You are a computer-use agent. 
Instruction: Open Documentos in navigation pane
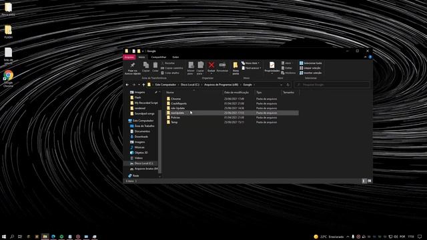[140, 131]
